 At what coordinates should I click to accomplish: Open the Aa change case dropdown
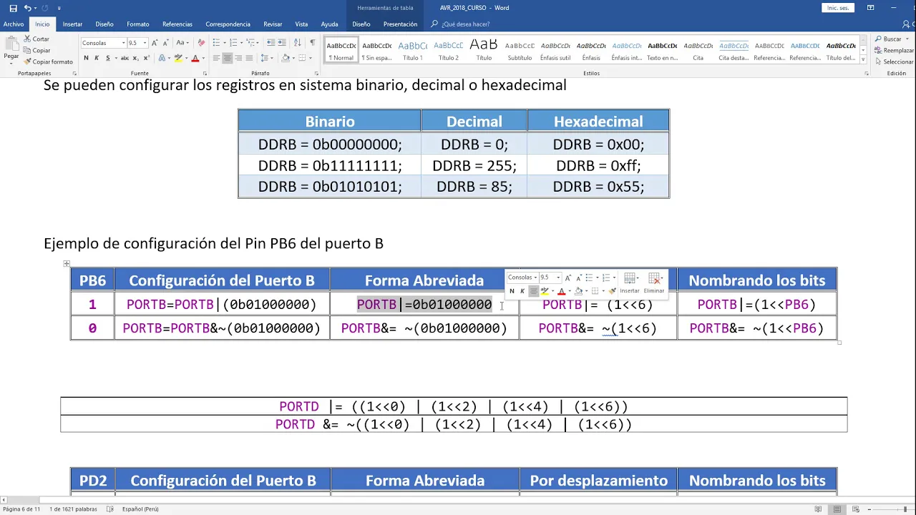pos(182,43)
